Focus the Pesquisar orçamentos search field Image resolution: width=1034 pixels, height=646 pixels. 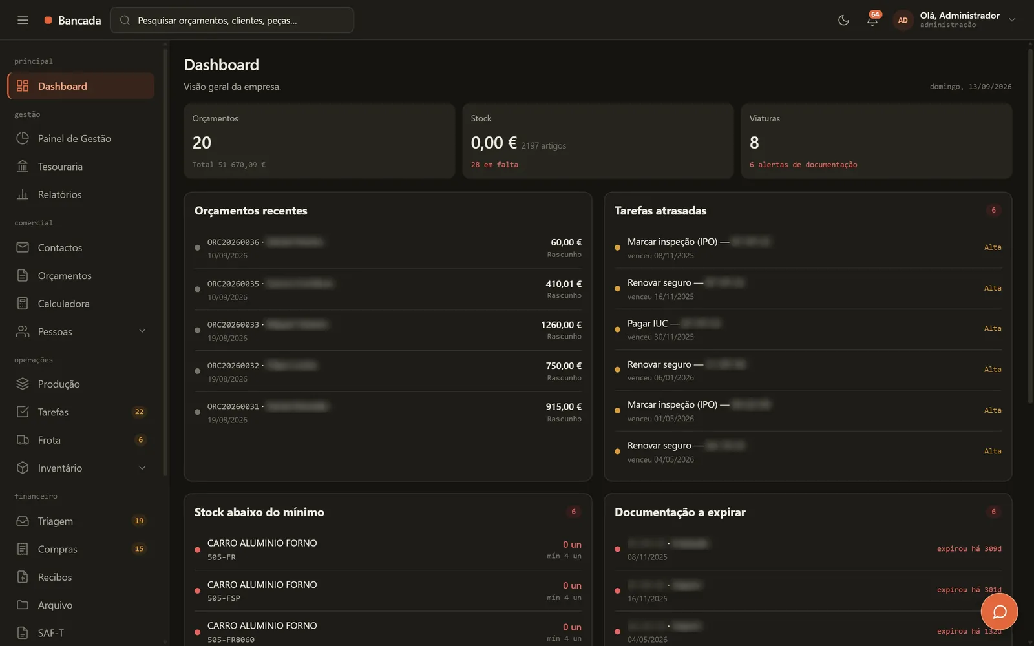pos(232,20)
